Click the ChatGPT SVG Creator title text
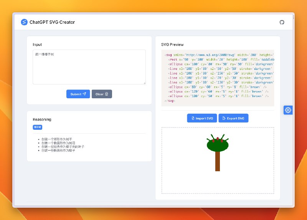 point(52,22)
